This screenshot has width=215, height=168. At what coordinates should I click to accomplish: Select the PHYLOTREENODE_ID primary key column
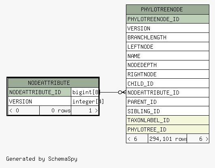168,19
